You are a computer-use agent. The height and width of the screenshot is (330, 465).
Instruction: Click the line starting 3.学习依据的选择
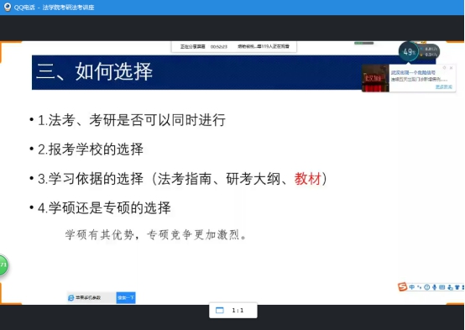pyautogui.click(x=182, y=179)
